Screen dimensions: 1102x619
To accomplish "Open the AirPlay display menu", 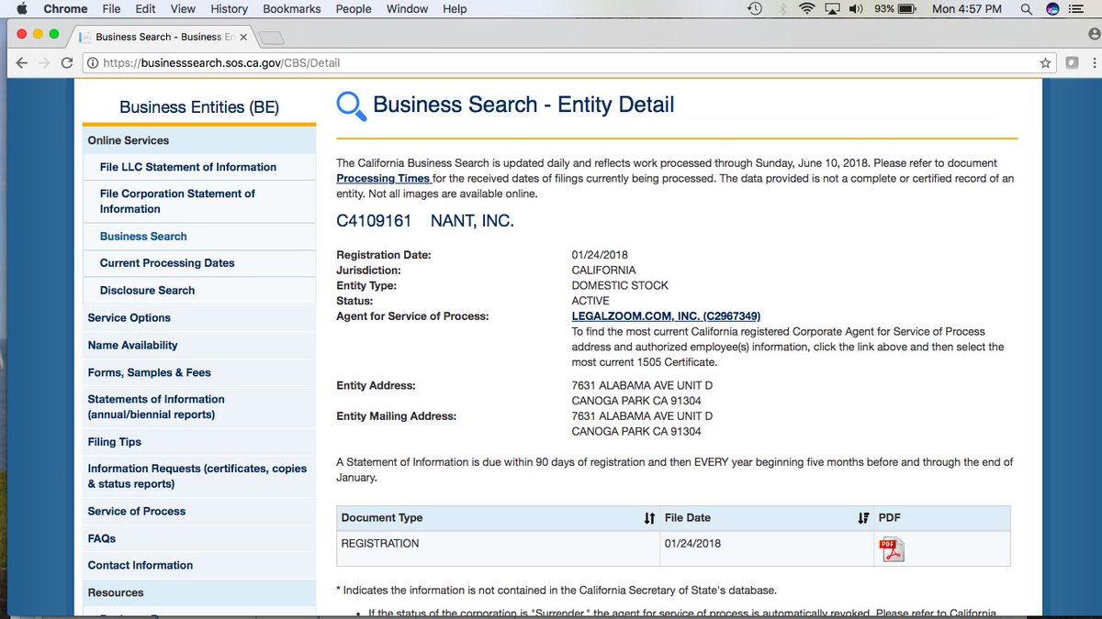I will coord(834,9).
